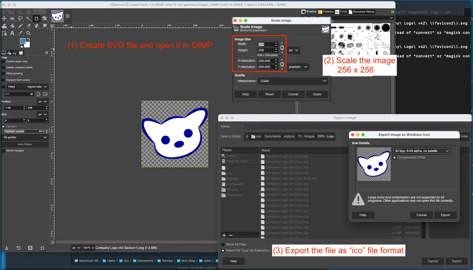Viewport: 473px width, 270px height.
Task: Select the Move tool in toolbox
Action: click(x=4, y=18)
